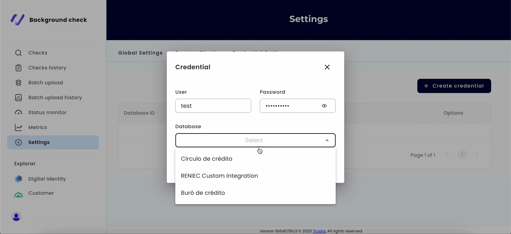Open the Truora footer link

point(319,231)
